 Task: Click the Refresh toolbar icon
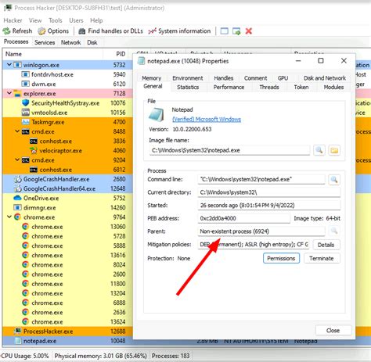6,31
